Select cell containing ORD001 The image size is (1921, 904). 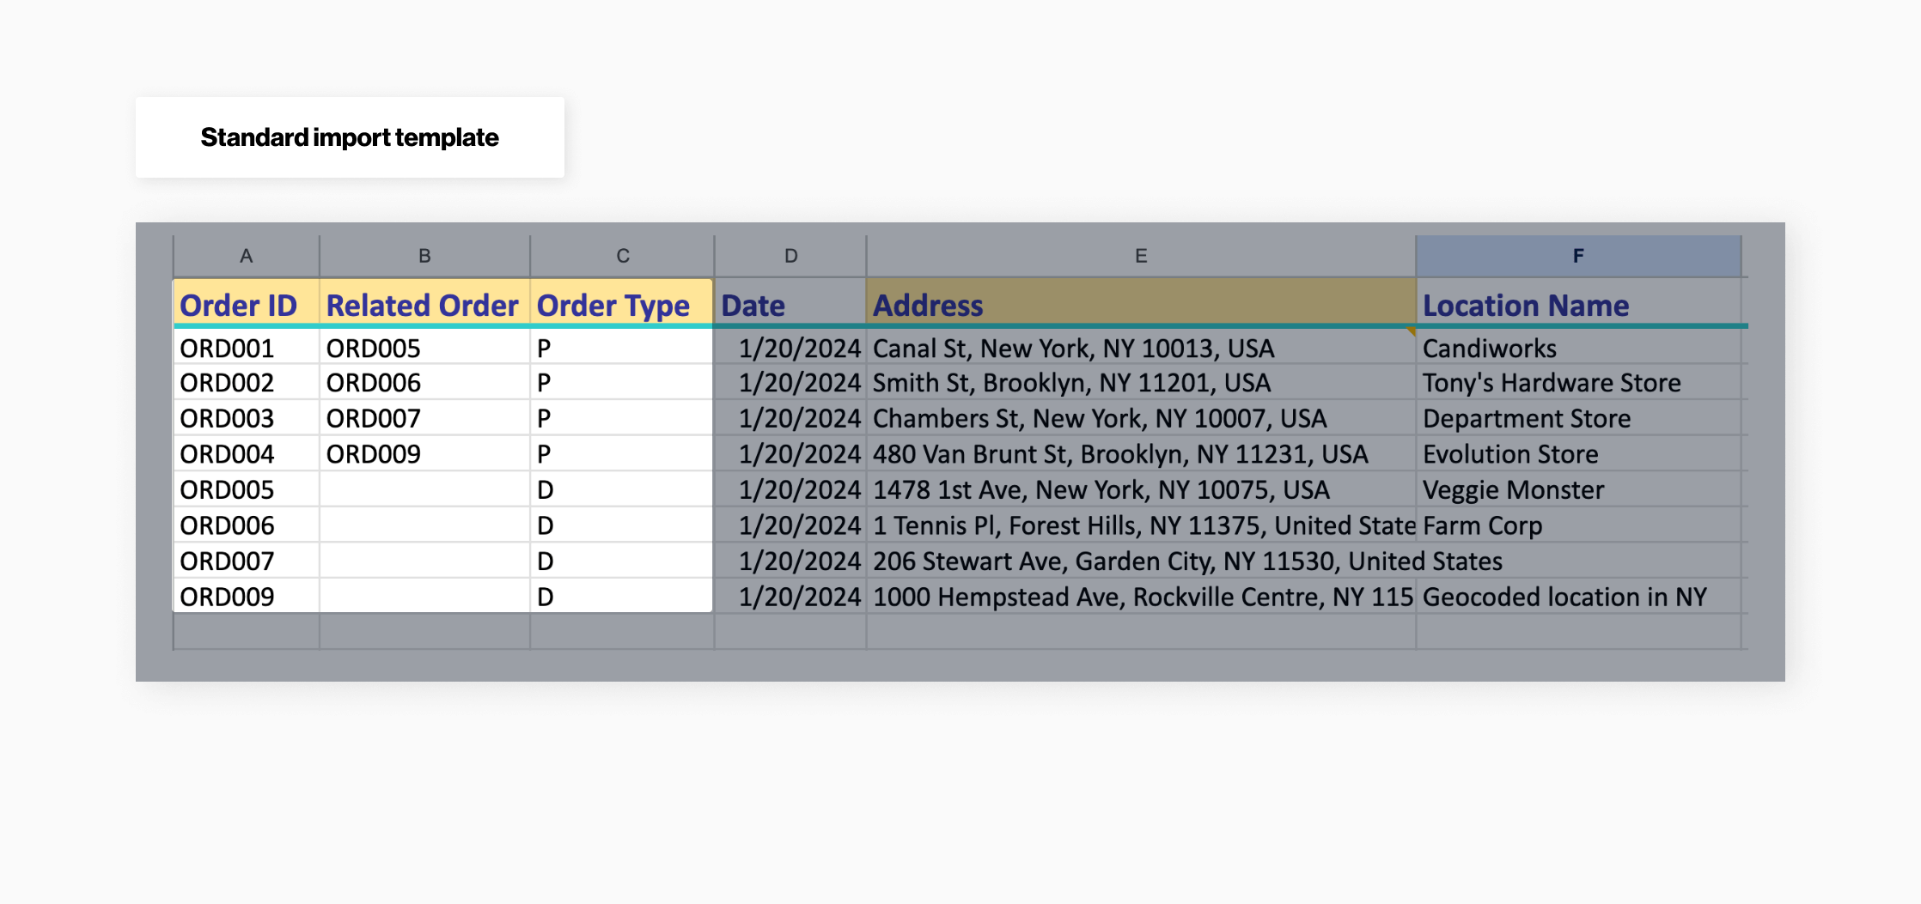click(x=245, y=348)
